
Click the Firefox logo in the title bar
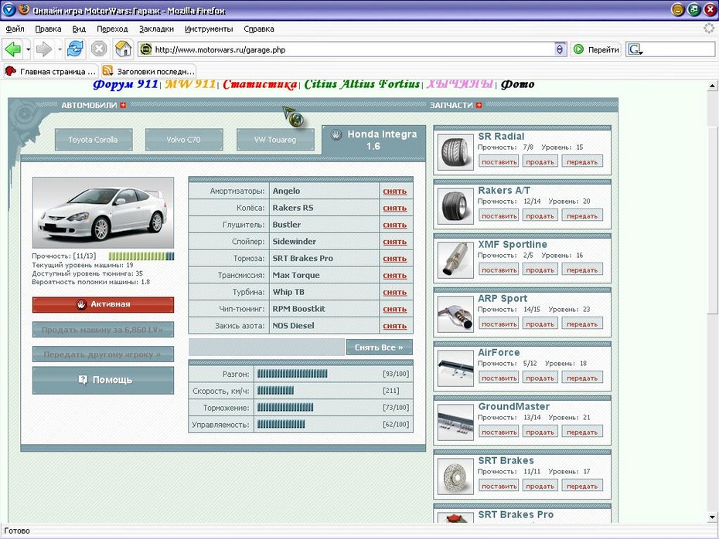point(24,9)
